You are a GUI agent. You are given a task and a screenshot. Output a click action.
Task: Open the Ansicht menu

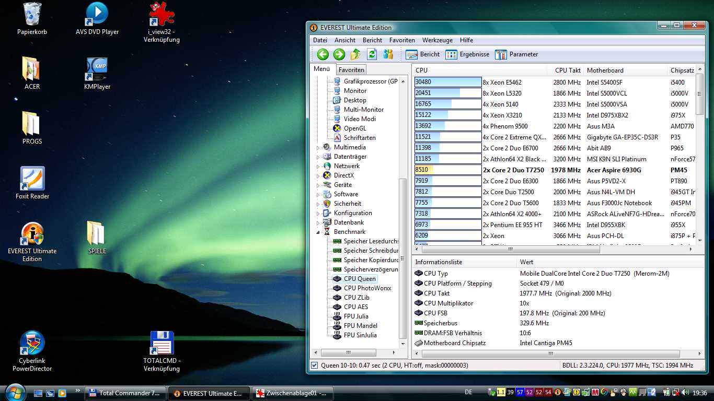[345, 40]
